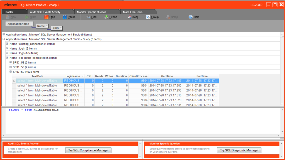Click the SPID grouping chip

(56, 28)
